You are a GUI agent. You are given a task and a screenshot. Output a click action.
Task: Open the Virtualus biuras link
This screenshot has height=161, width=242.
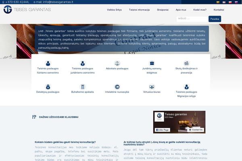[x=152, y=92]
